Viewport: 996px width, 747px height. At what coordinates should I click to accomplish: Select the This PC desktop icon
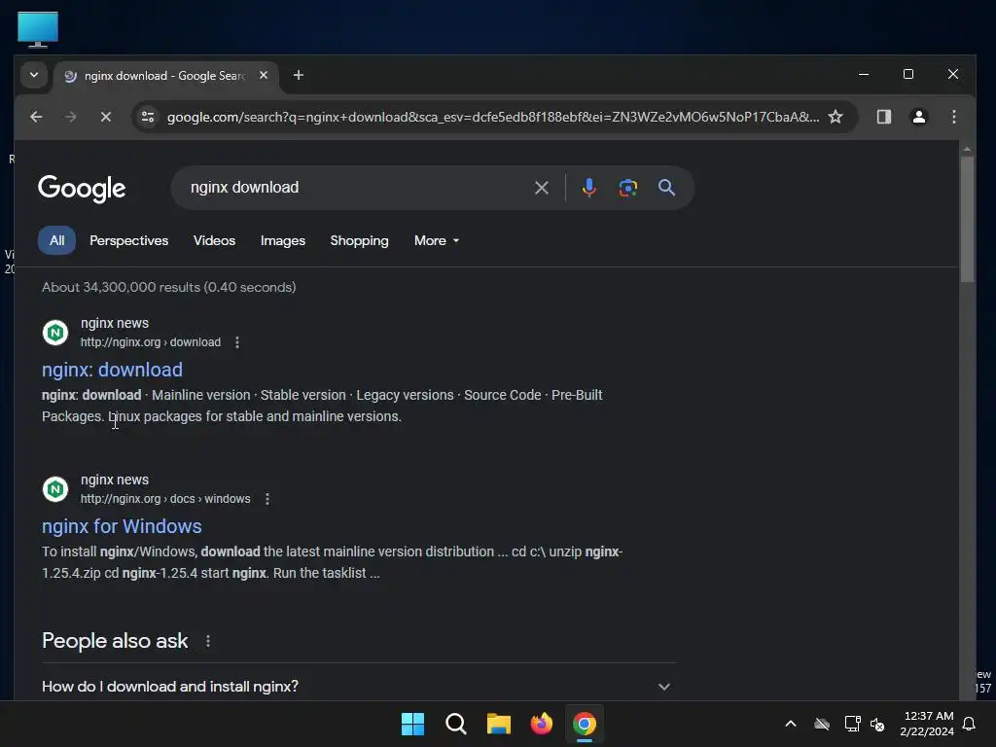pyautogui.click(x=38, y=29)
